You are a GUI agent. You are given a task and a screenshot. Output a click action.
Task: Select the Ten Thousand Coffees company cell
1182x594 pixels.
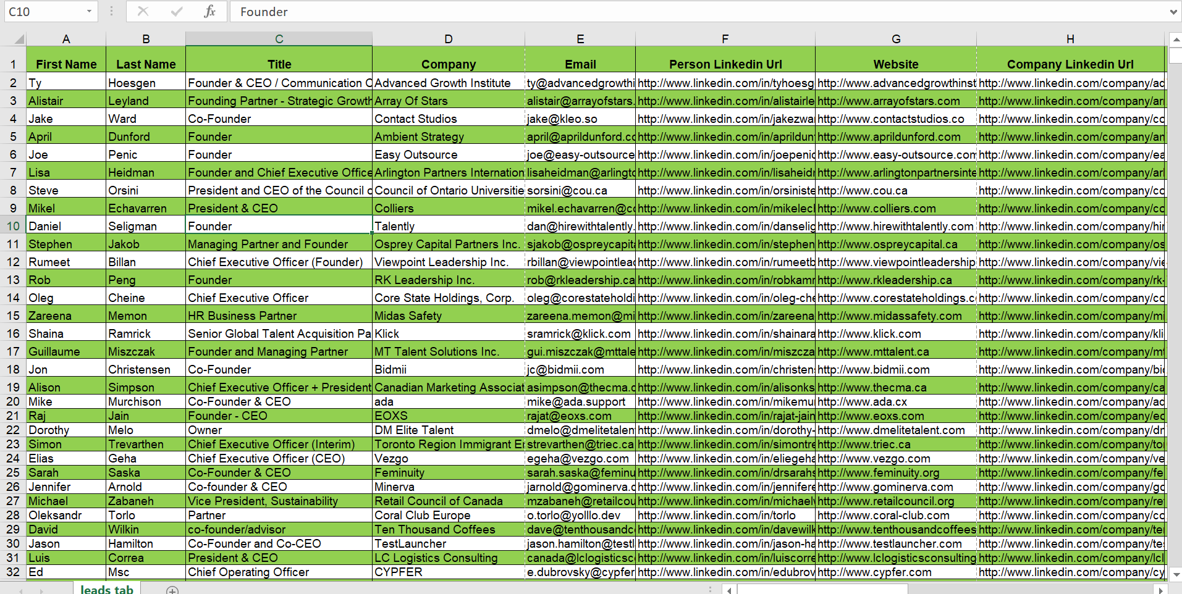[449, 529]
